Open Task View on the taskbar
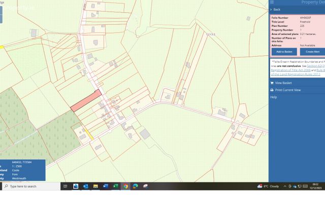This screenshot has width=325, height=213. pyautogui.click(x=66, y=186)
